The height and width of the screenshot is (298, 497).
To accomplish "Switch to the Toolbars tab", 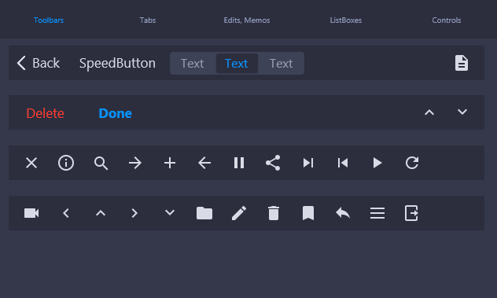I will [x=49, y=20].
